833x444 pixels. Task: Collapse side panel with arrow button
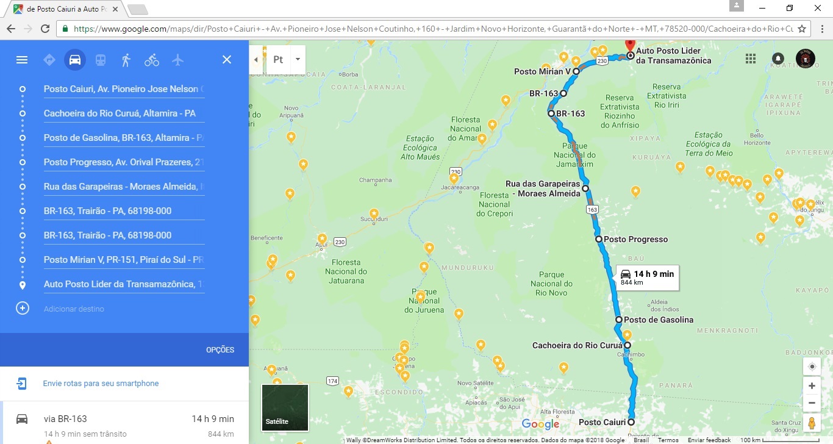click(x=256, y=60)
